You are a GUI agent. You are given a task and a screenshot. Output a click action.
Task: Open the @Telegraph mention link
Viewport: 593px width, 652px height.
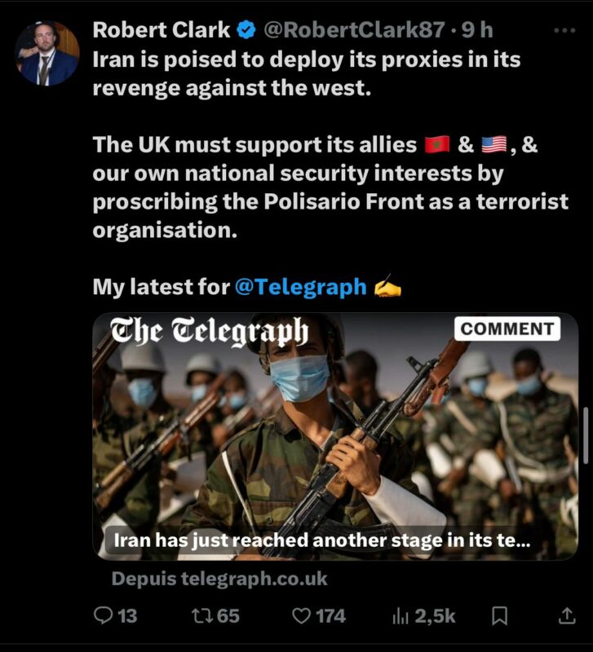tap(300, 287)
